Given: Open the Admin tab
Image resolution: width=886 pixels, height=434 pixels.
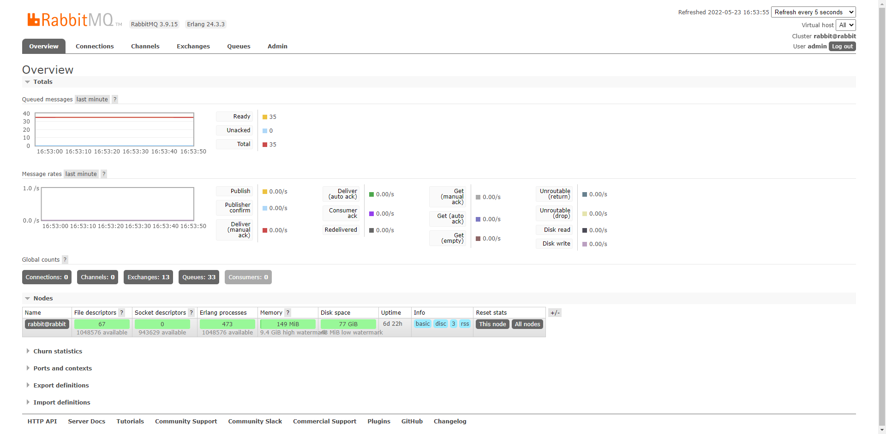Looking at the screenshot, I should (277, 46).
